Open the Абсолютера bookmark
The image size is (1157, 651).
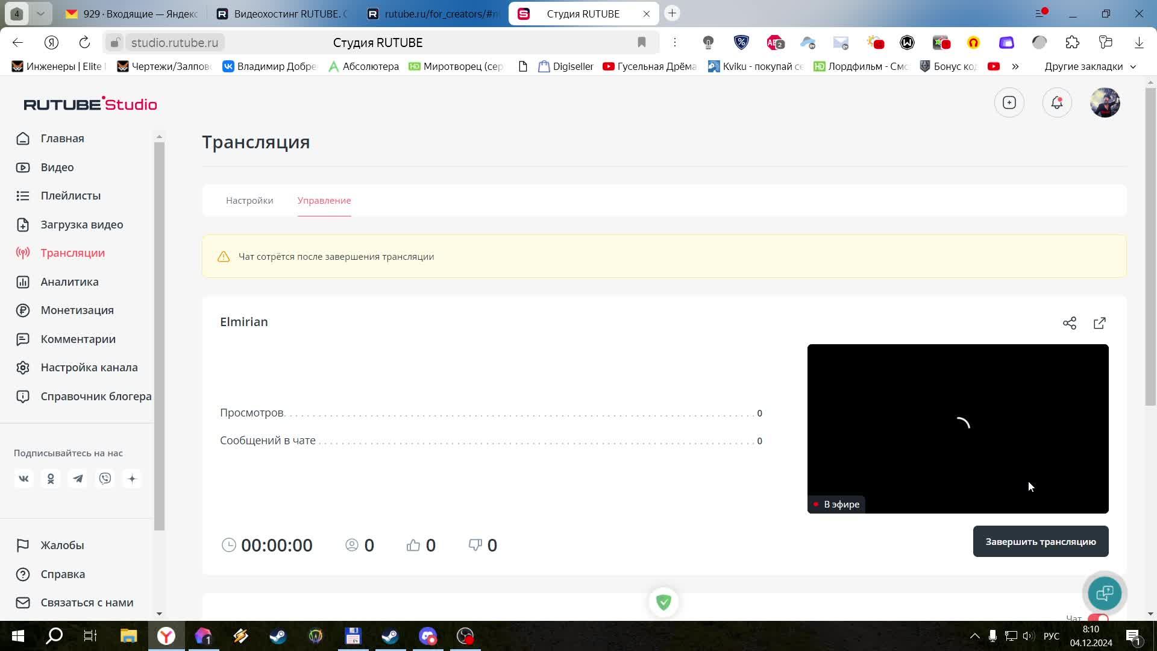click(x=363, y=66)
